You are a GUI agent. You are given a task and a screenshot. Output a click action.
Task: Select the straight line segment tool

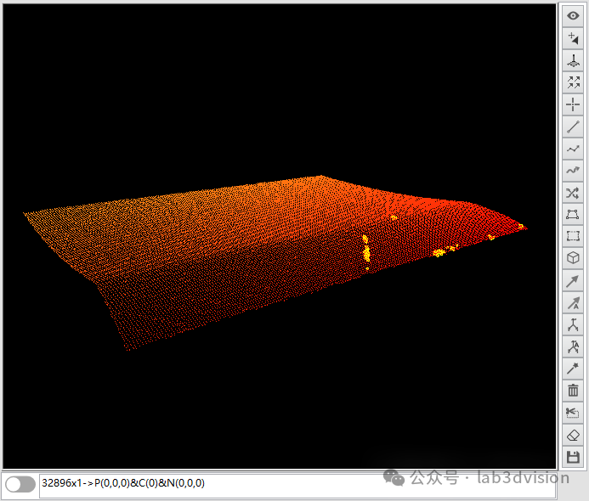[573, 127]
